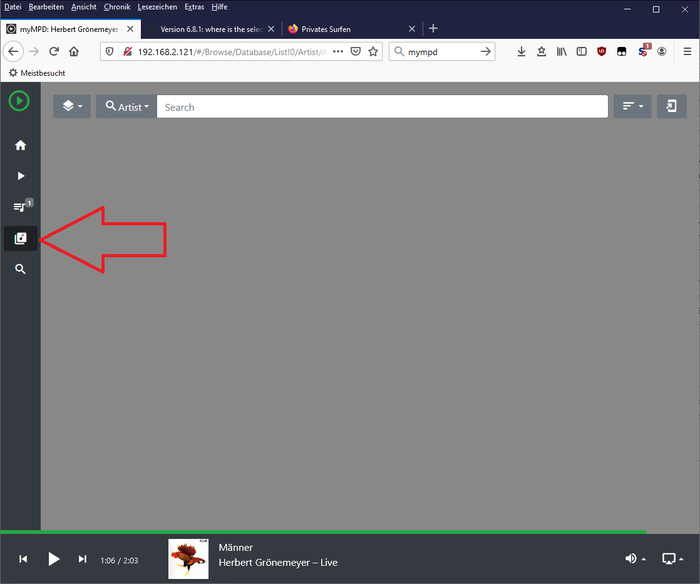Viewport: 700px width, 584px height.
Task: Open the Datei menu
Action: (x=13, y=7)
